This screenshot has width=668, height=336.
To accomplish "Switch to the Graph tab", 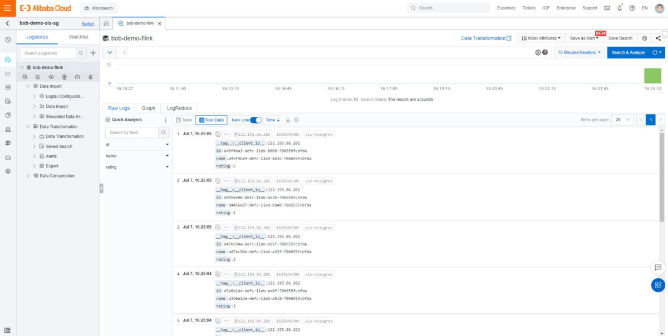I will [148, 108].
